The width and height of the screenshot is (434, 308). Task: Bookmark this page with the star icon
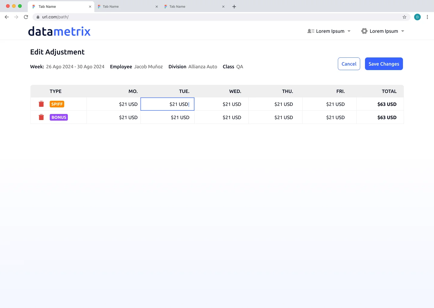point(404,17)
